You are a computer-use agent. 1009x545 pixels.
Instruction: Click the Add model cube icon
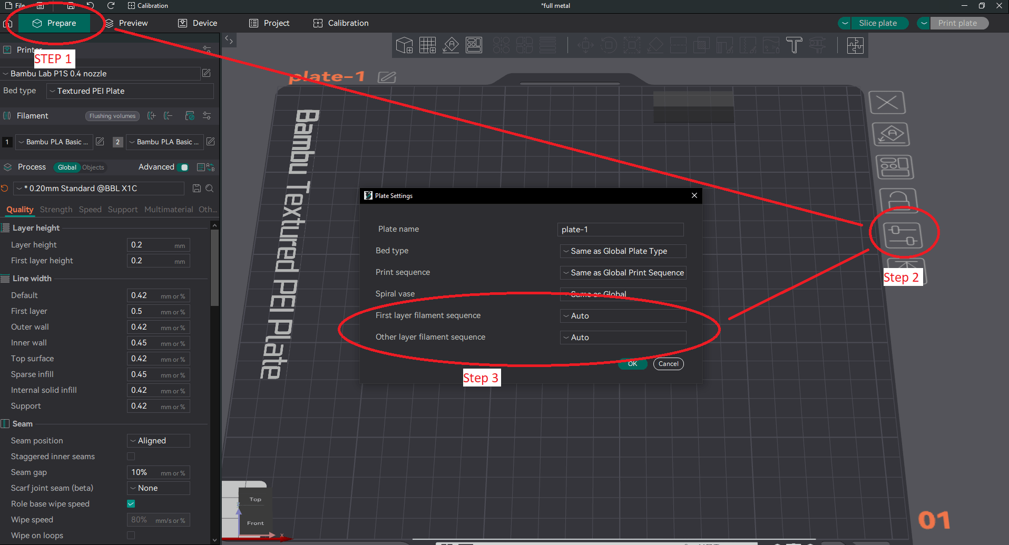tap(404, 45)
